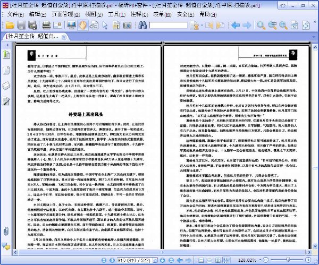Set actual size with the 100% page icon

pyautogui.click(x=295, y=25)
